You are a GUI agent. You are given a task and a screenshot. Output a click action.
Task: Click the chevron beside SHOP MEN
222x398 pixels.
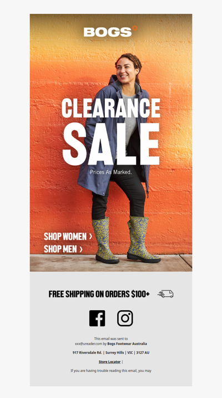click(81, 249)
